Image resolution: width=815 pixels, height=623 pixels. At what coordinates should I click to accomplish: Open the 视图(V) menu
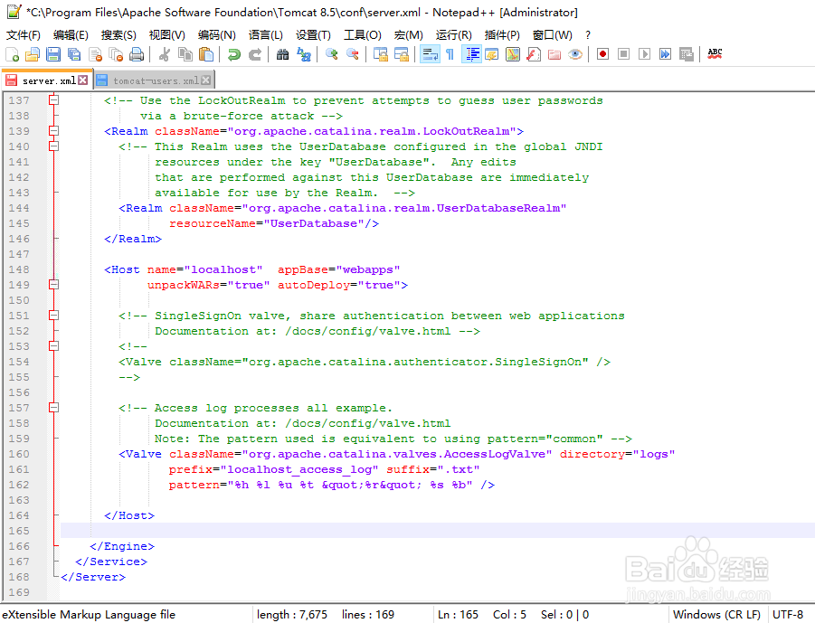[x=166, y=35]
